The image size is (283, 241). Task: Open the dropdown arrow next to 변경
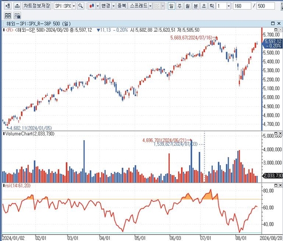(113, 6)
